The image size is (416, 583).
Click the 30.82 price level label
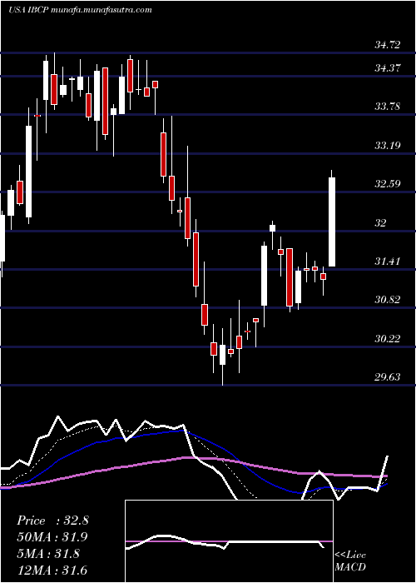coord(388,300)
